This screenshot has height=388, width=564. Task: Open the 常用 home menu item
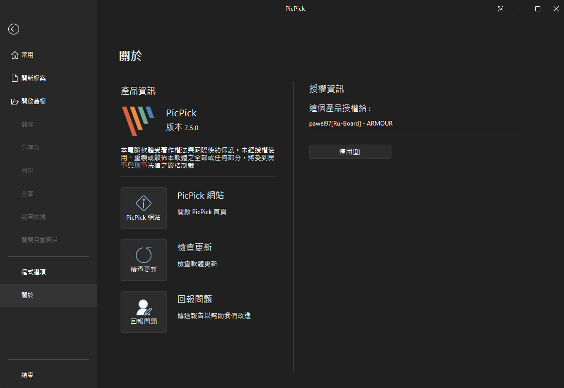click(48, 55)
